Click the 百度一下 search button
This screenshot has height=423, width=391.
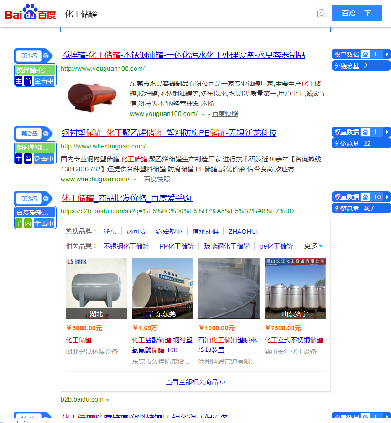(356, 13)
